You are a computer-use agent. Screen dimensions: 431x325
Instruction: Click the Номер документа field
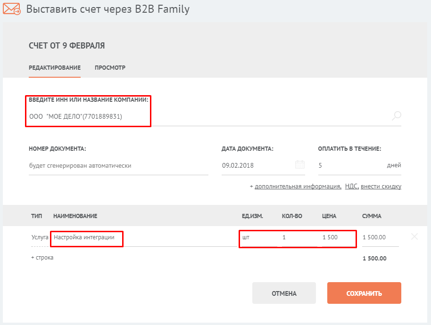(x=118, y=166)
